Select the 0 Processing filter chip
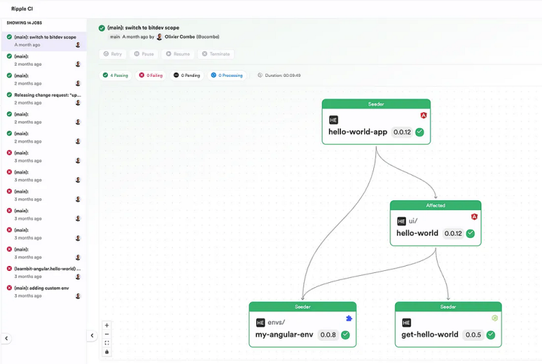Viewport: 542px width, 364px height. 227,75
